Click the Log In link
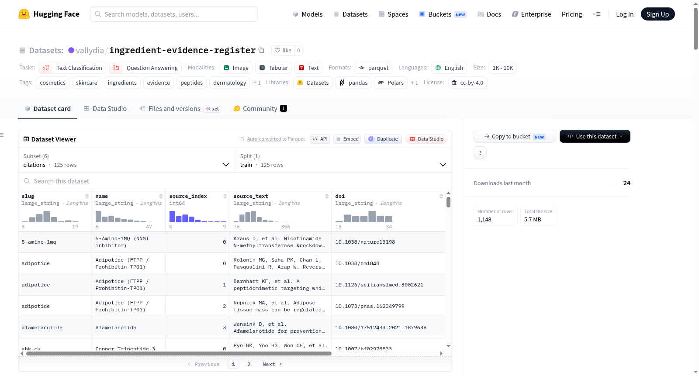Image resolution: width=699 pixels, height=376 pixels. (625, 14)
